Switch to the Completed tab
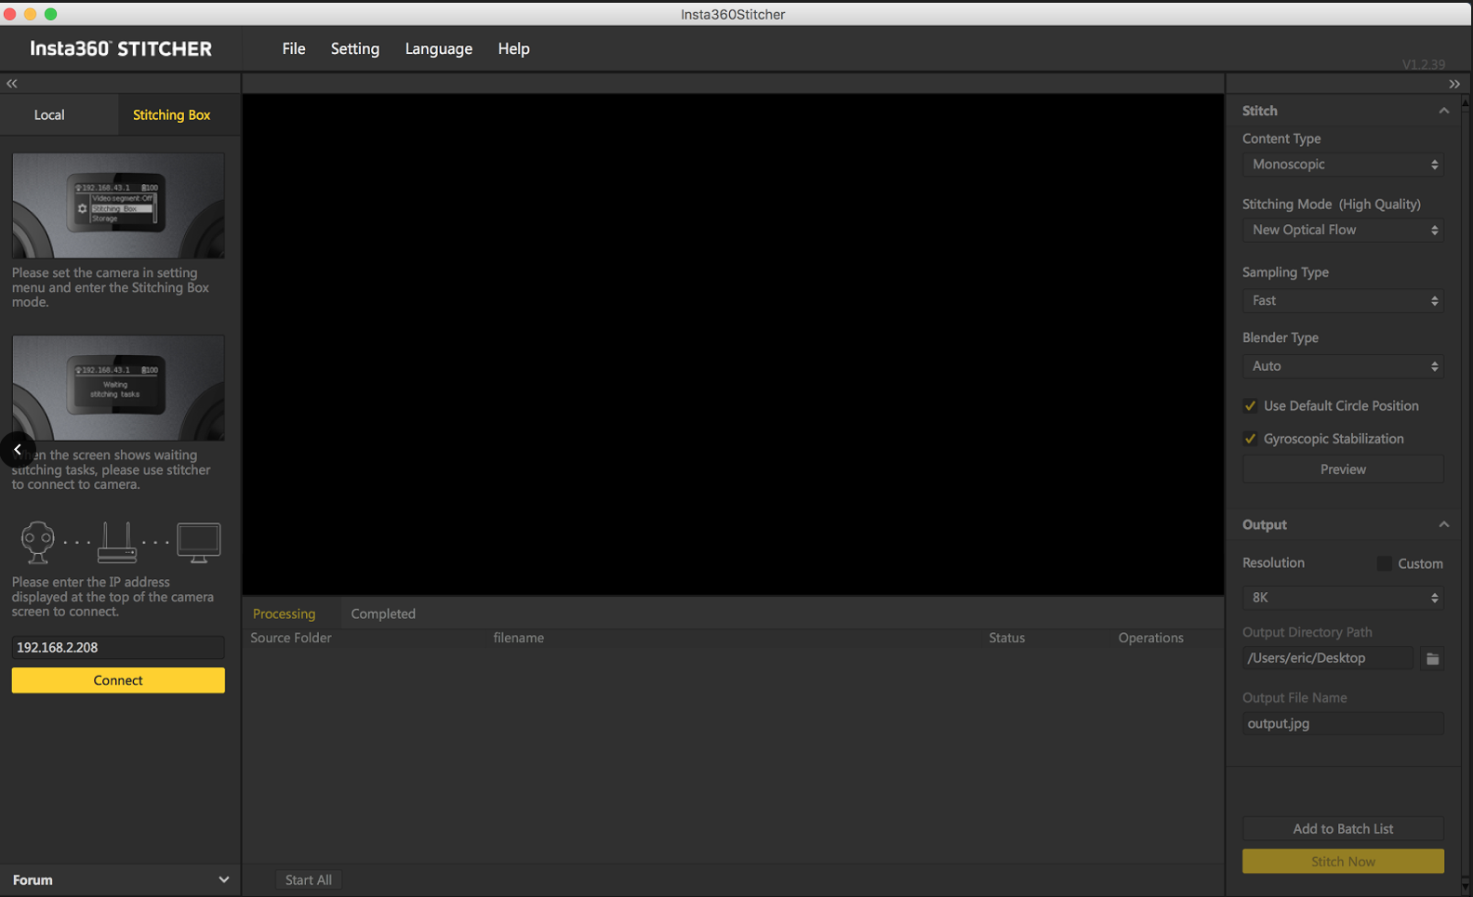 pos(383,613)
